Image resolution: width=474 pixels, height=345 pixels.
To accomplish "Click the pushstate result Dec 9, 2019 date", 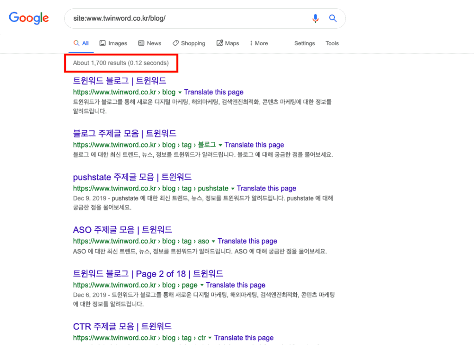I will tap(89, 198).
